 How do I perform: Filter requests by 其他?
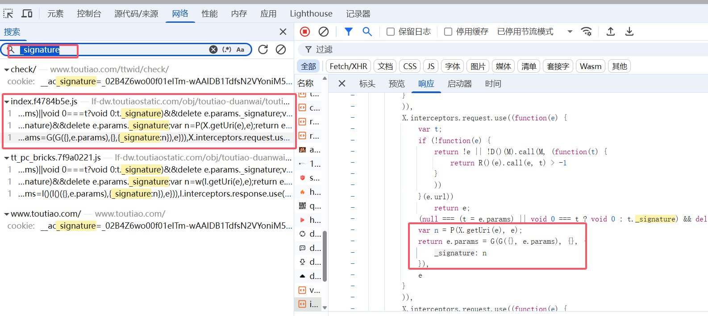pyautogui.click(x=620, y=66)
